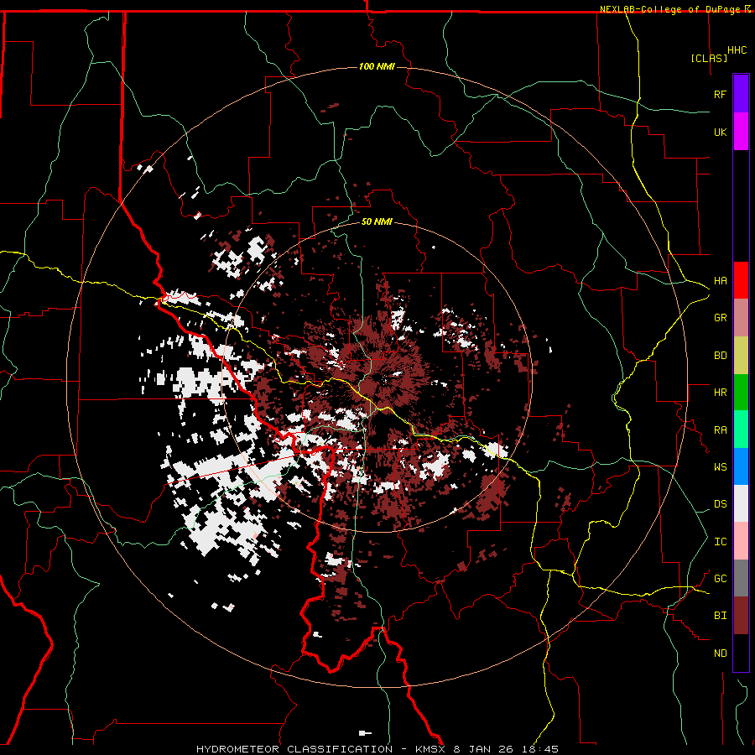Click the RF purple legend swatch

pyautogui.click(x=741, y=94)
